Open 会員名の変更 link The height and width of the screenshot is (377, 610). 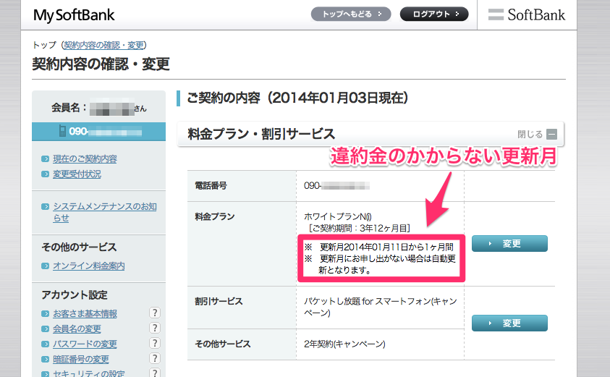pos(77,329)
